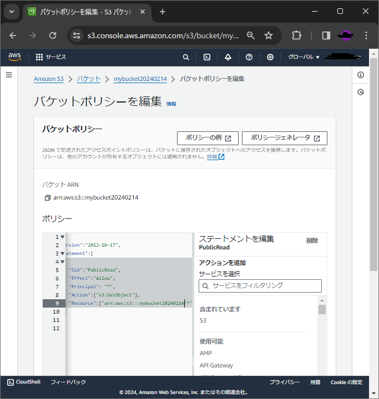Open a new browser tab with plus
The width and height of the screenshot is (379, 399).
pyautogui.click(x=163, y=12)
